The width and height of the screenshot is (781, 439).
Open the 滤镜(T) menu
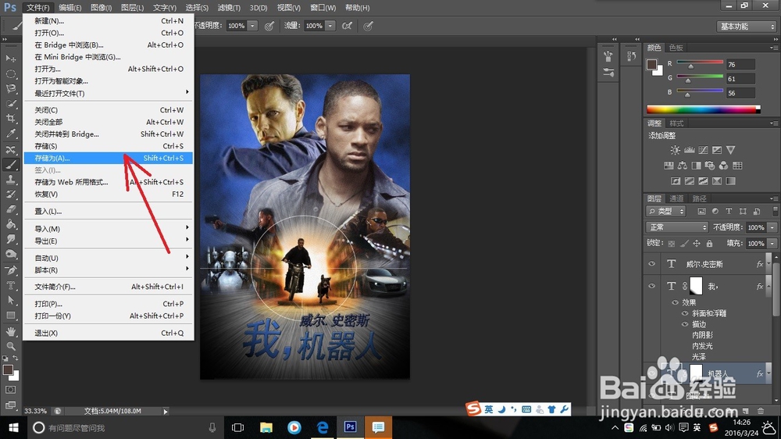coord(229,8)
